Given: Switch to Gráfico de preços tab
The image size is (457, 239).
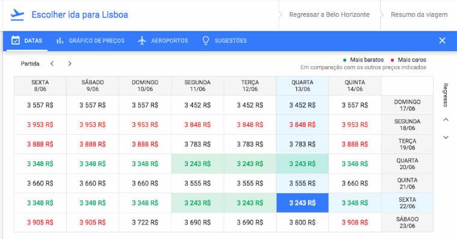Looking at the screenshot, I should [x=90, y=40].
